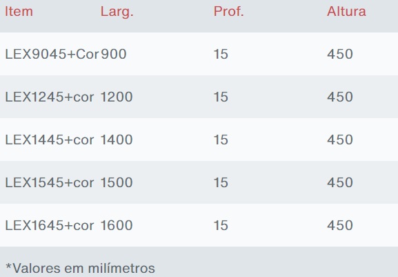Image resolution: width=398 pixels, height=277 pixels.
Task: Select the LEX1445+cor item cell
Action: pos(50,140)
